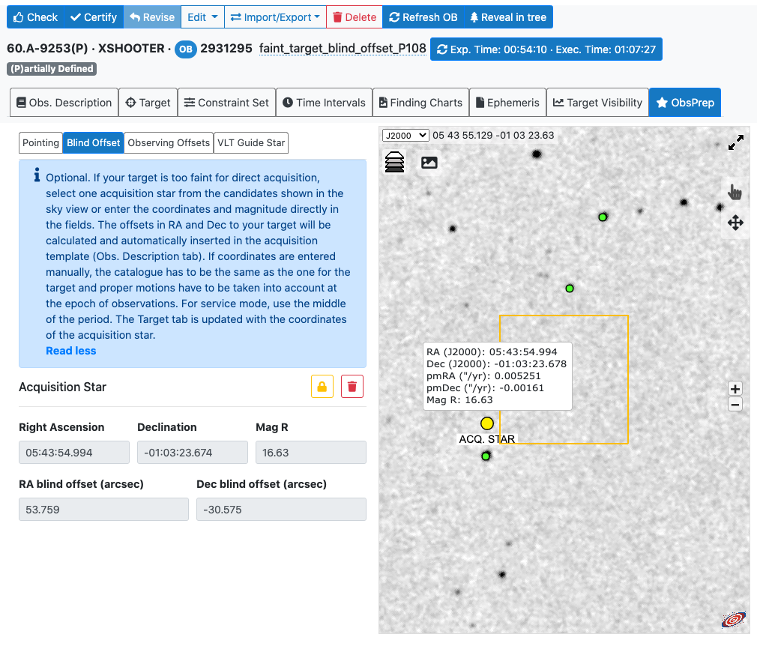Open the sky view layers stack icon
Image resolution: width=757 pixels, height=667 pixels.
tap(394, 162)
